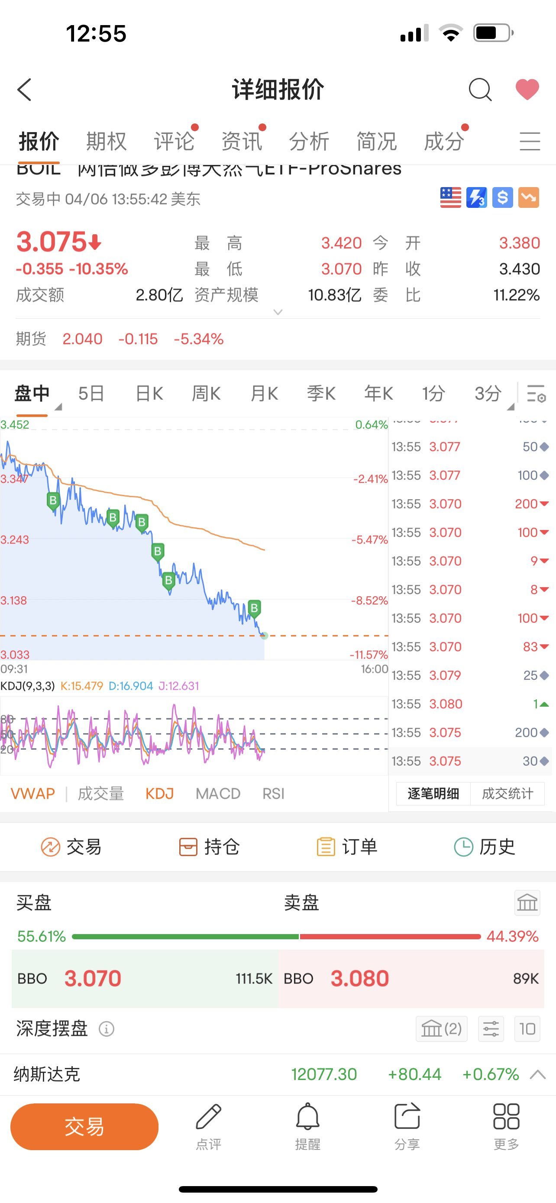The image size is (556, 1203).
Task: Expand the 纳斯达克 index bar chevron
Action: 538,1074
